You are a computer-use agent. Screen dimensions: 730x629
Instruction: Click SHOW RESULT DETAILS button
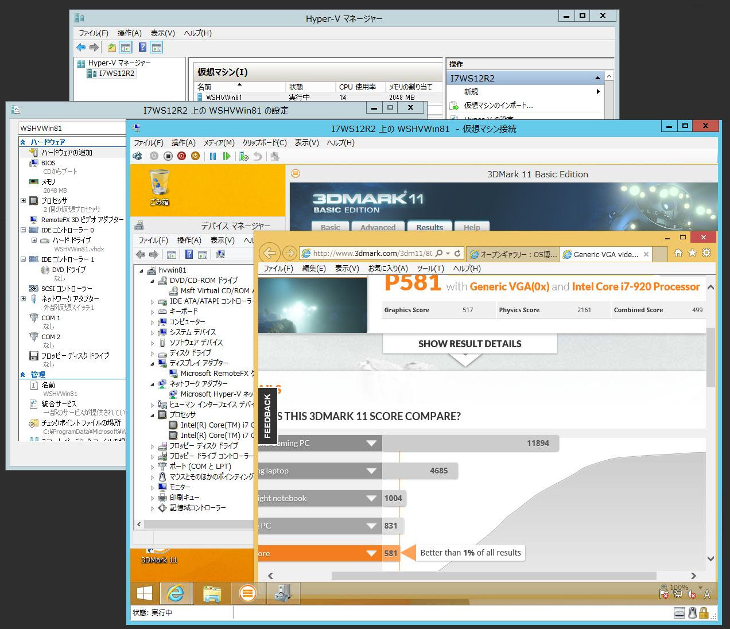click(469, 344)
